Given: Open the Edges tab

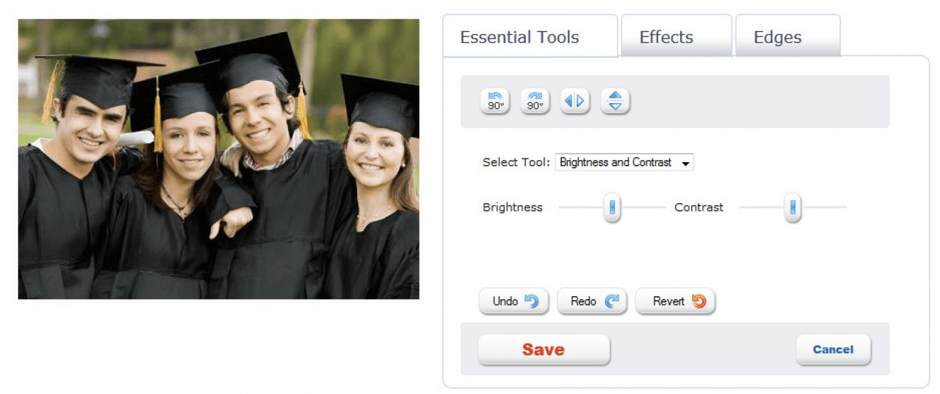Looking at the screenshot, I should pos(788,36).
